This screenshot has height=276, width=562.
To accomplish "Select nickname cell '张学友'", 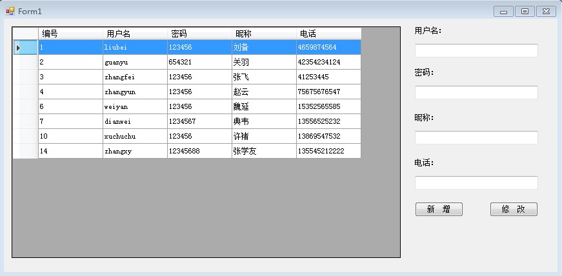I will 264,152.
